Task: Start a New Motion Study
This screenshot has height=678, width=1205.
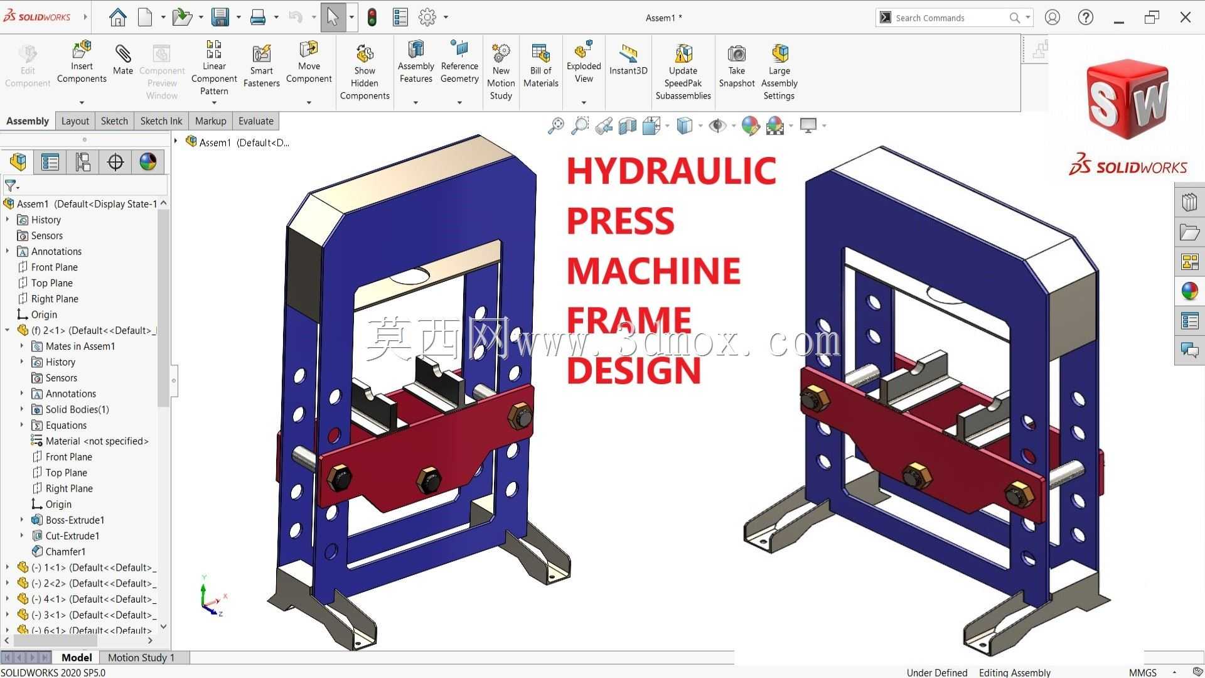Action: pyautogui.click(x=501, y=72)
